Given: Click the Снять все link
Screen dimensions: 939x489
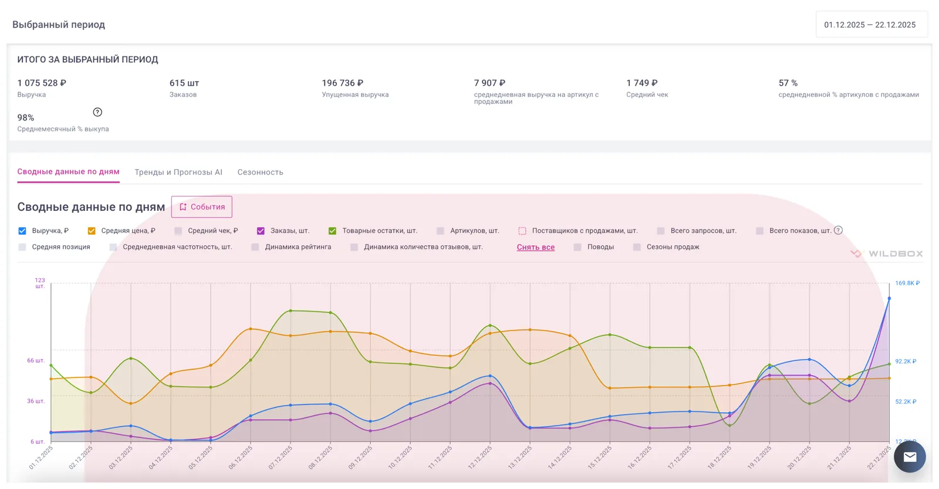Looking at the screenshot, I should [536, 247].
